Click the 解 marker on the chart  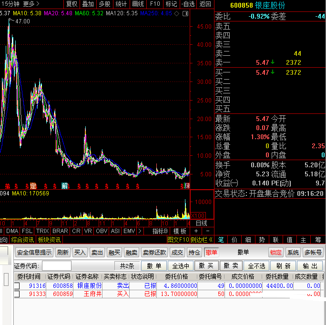click(x=65, y=185)
